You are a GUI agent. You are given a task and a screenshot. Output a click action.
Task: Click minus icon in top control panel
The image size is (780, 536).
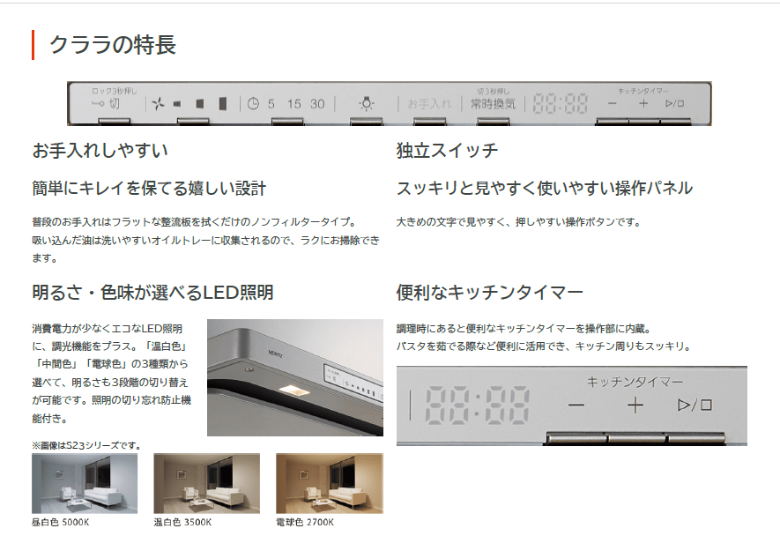pyautogui.click(x=612, y=103)
